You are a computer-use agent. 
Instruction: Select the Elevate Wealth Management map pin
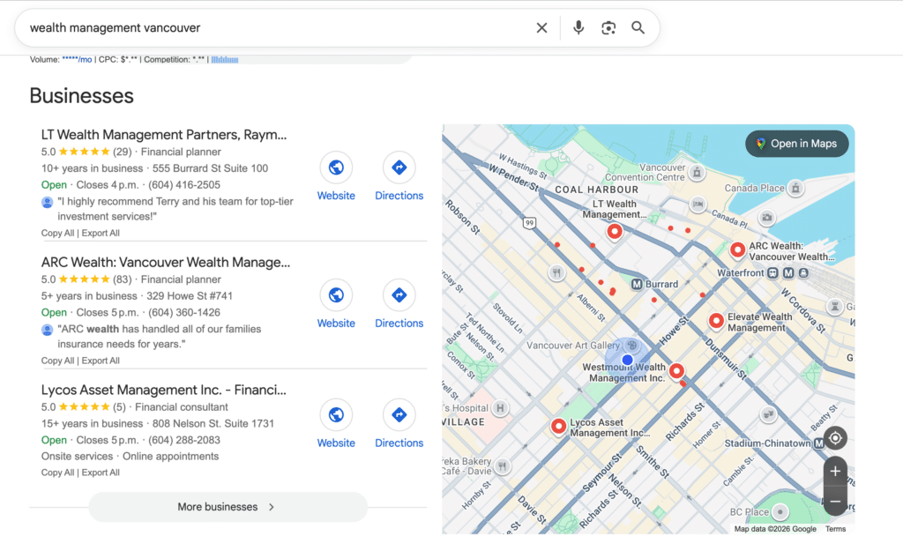[716, 320]
